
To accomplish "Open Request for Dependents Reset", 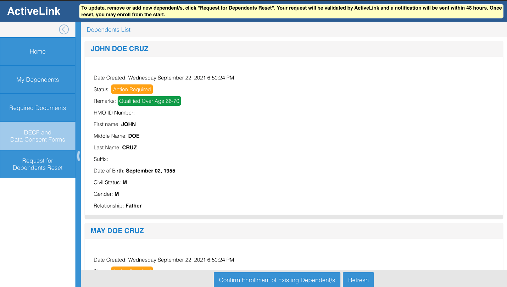I will (x=38, y=164).
